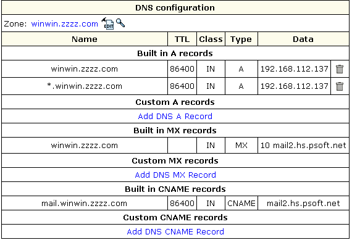Viewport: 352px width, 240px height.
Task: Click the Edit zone icon
Action: pos(107,23)
